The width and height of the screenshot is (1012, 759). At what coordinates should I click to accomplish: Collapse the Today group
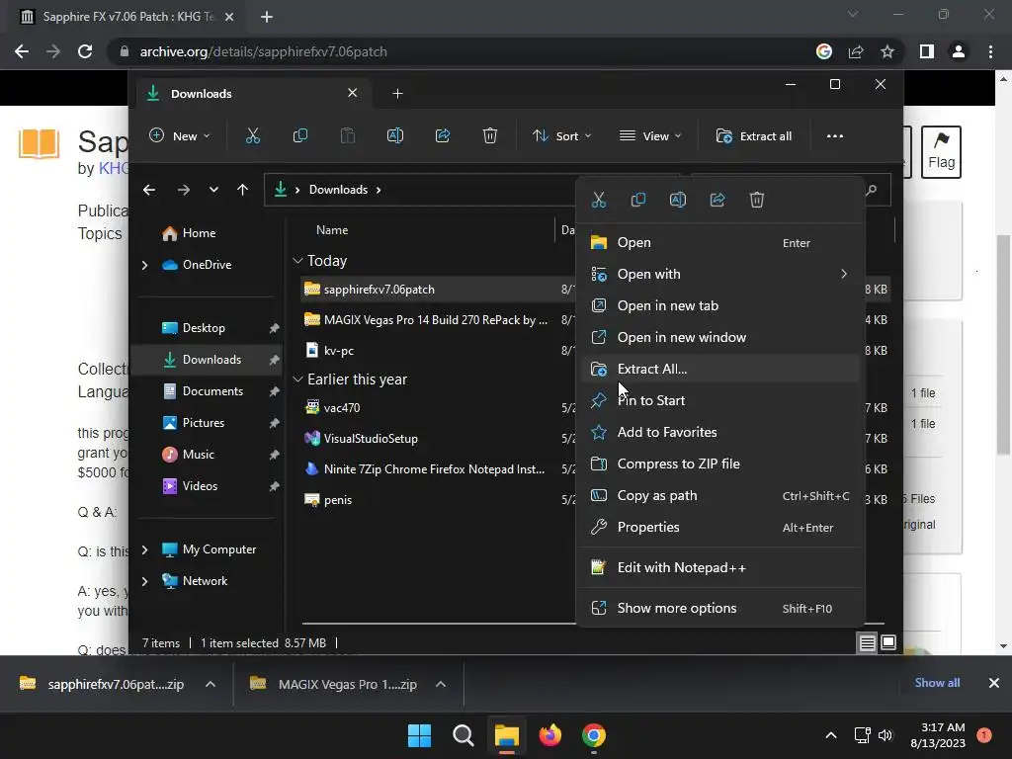click(x=297, y=261)
